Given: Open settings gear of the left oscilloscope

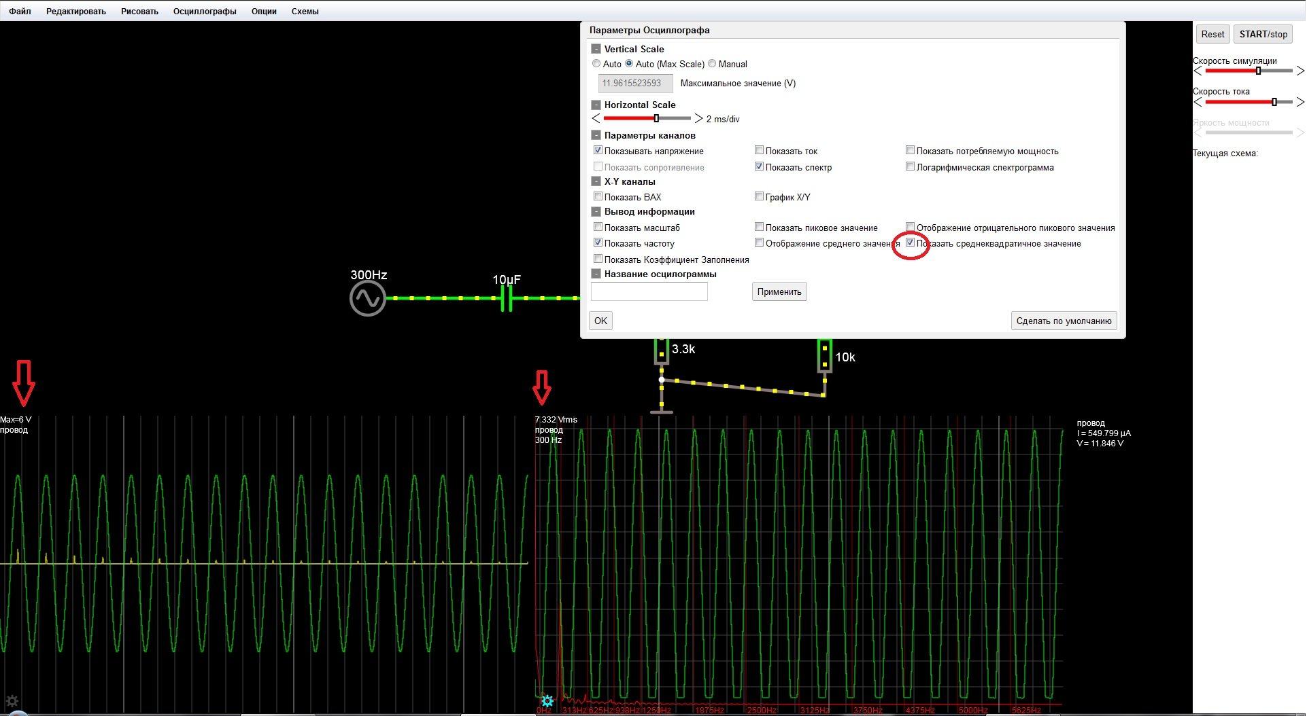Looking at the screenshot, I should (x=12, y=701).
